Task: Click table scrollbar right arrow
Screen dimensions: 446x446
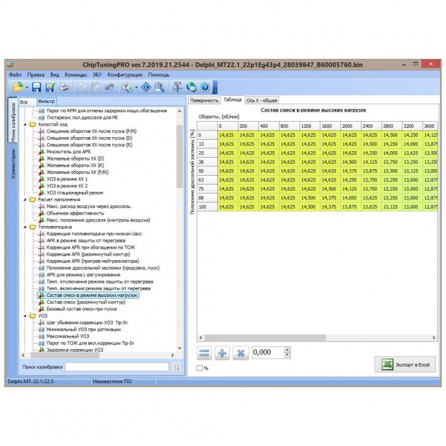Action: 434,338
